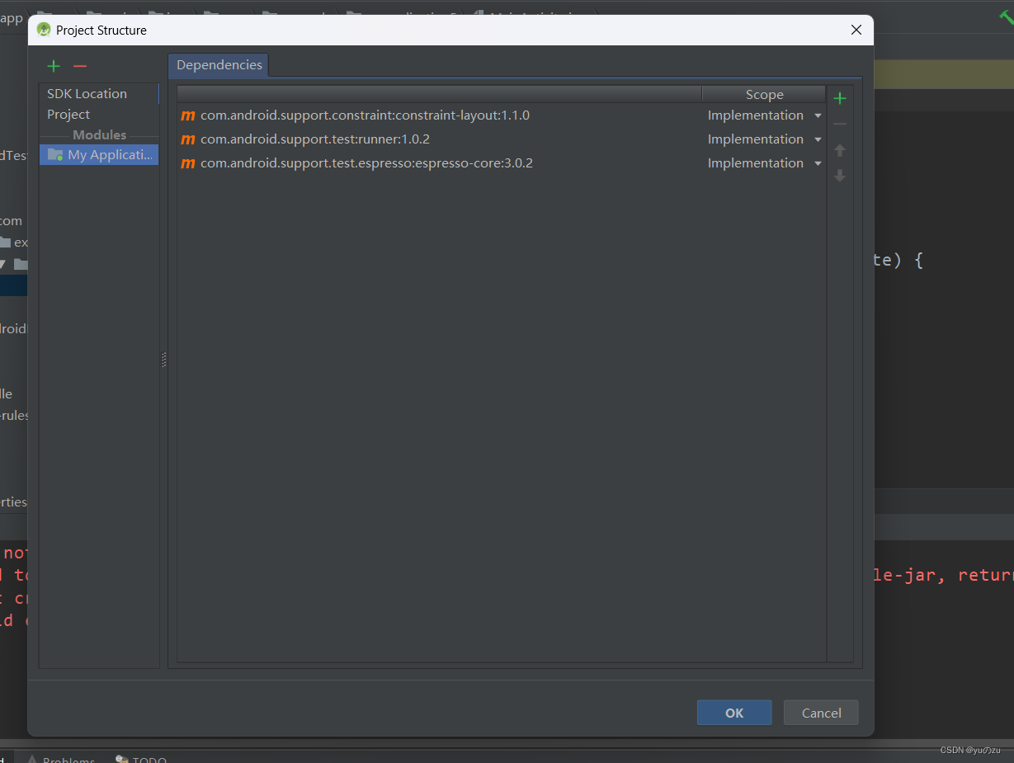Click the Android robot icon on dialog title bar
Image resolution: width=1014 pixels, height=763 pixels.
[42, 30]
